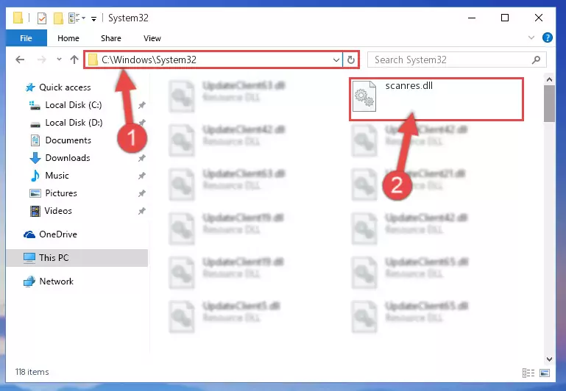566x391 pixels.
Task: Open Music in the sidebar
Action: 57,176
